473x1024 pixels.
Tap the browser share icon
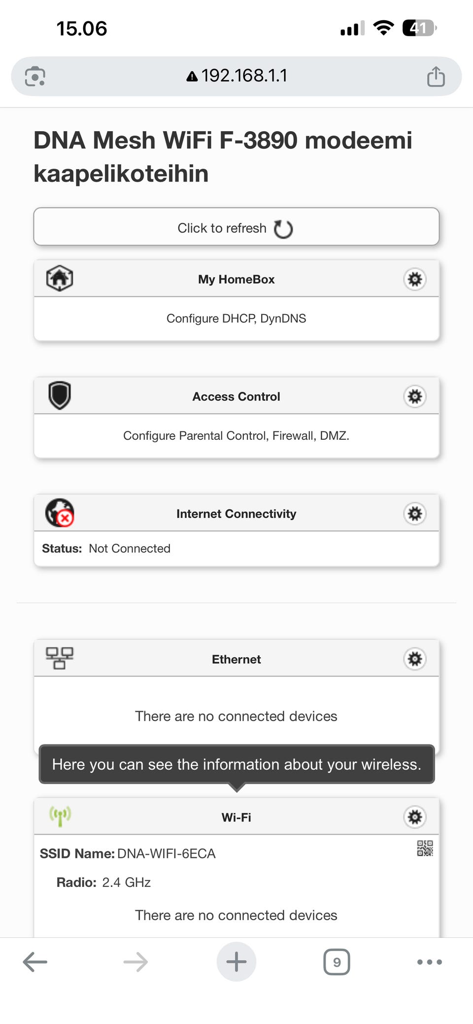click(436, 76)
